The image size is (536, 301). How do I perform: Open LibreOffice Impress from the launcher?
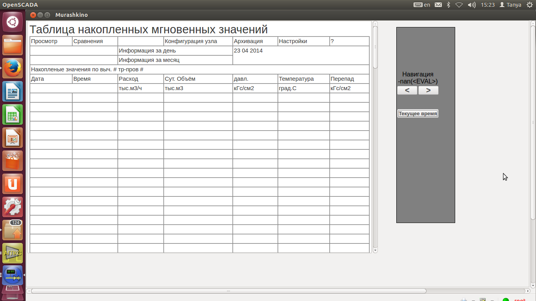pyautogui.click(x=13, y=138)
